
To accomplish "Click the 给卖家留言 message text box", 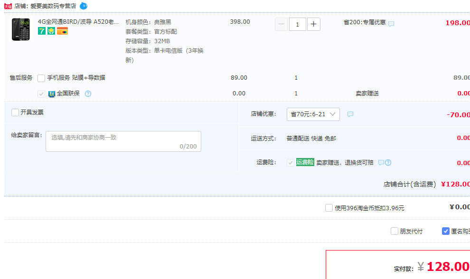I will click(x=123, y=141).
